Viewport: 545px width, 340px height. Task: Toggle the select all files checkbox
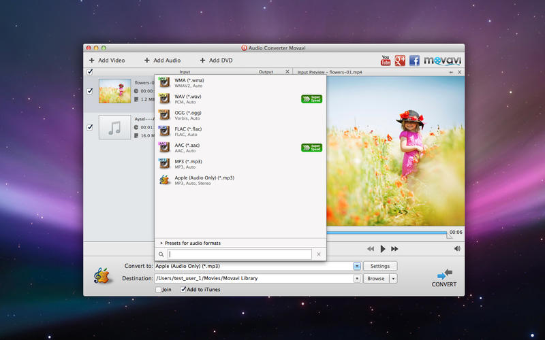(90, 71)
